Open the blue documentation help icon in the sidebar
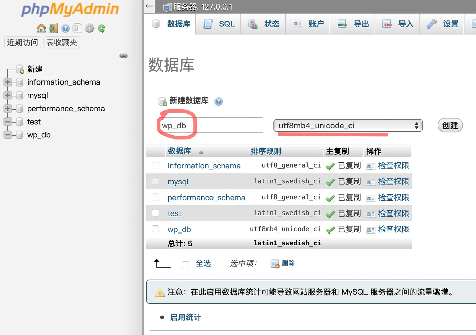The width and height of the screenshot is (476, 335). (66, 28)
